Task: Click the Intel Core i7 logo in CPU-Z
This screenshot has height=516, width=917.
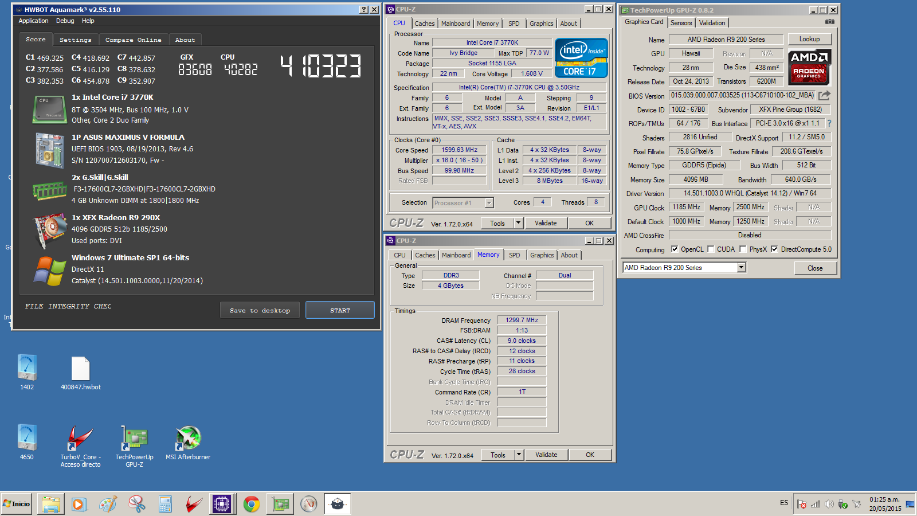Action: [581, 58]
